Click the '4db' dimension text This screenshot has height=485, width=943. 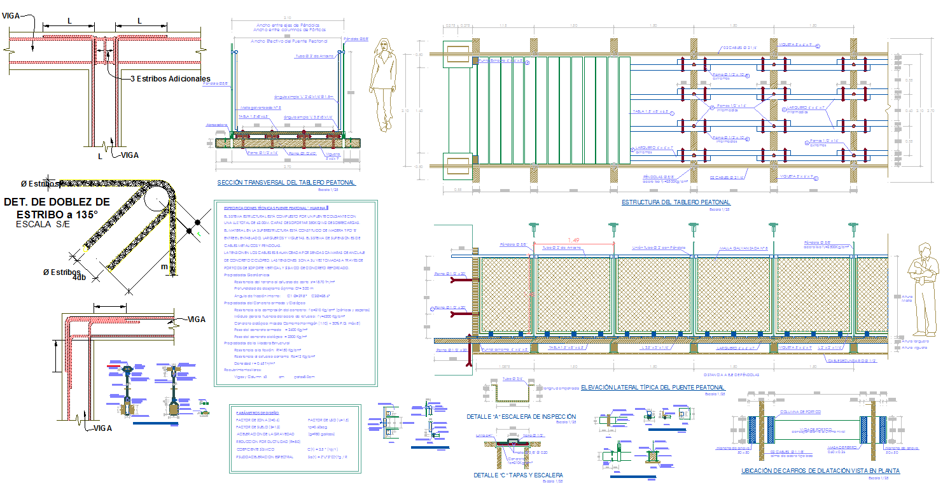[80, 278]
